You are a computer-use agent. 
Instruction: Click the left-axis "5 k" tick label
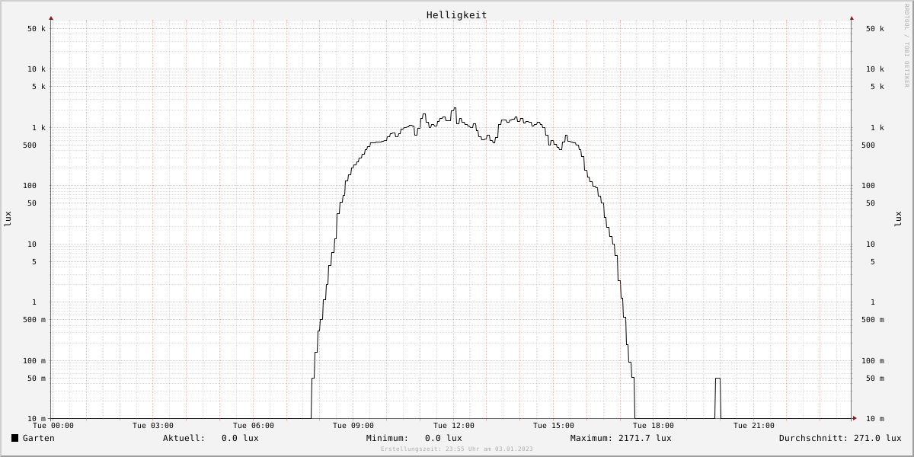tap(39, 87)
